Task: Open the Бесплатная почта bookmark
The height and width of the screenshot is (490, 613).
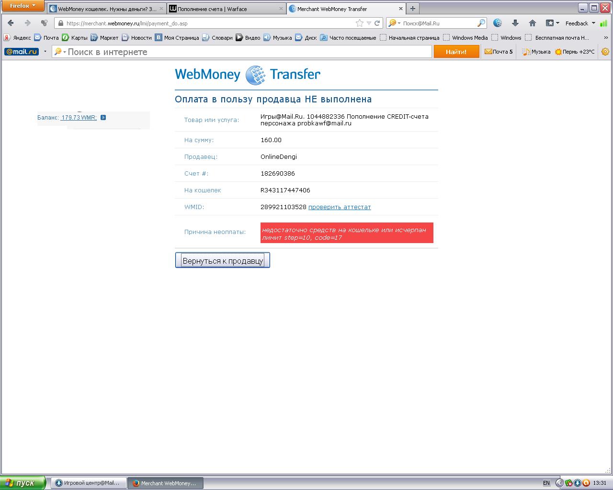Action: (557, 37)
